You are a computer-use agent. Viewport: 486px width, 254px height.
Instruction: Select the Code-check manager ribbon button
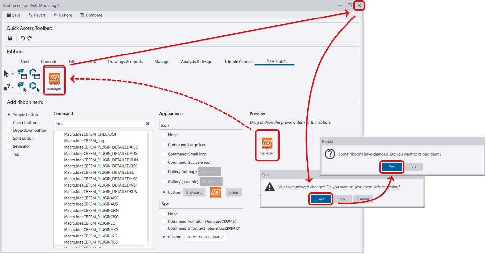(54, 81)
